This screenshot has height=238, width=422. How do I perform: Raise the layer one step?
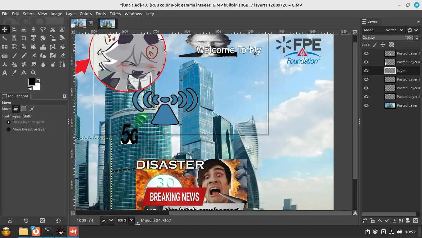379,221
